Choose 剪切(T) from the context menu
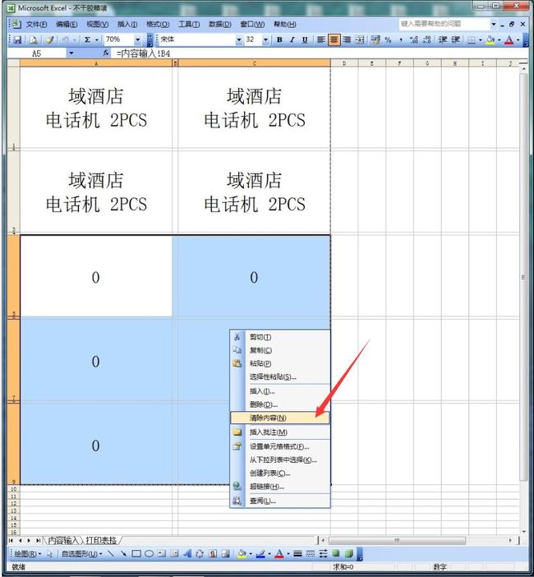 (x=280, y=337)
